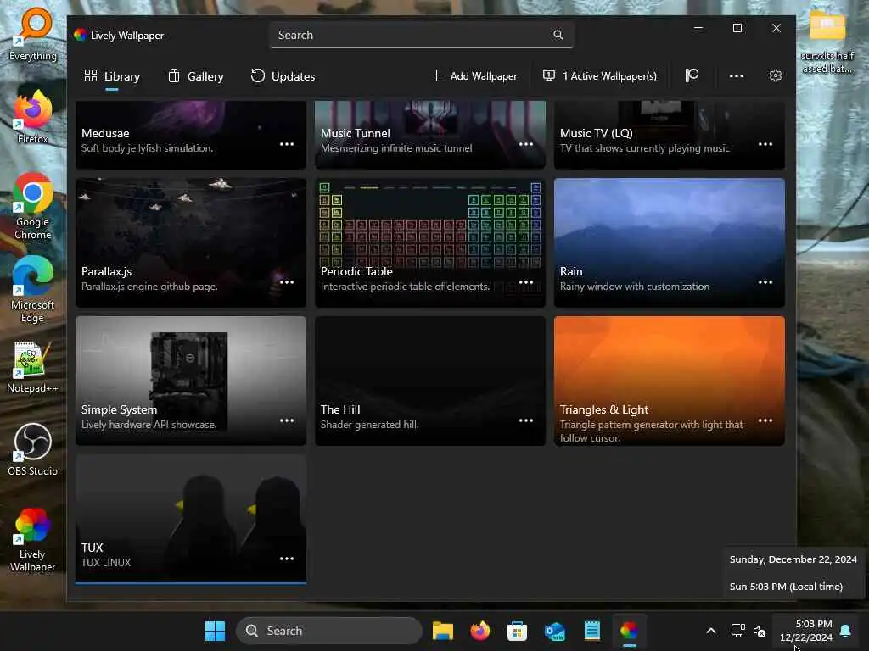Screen dimensions: 869x651
Task: Open the Notepad taskbar icon
Action: [591, 631]
